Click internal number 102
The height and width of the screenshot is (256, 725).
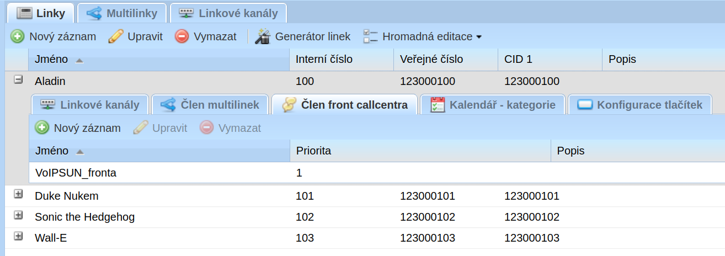305,217
